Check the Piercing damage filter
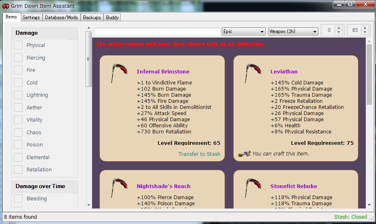This screenshot has width=376, height=224. (x=18, y=58)
